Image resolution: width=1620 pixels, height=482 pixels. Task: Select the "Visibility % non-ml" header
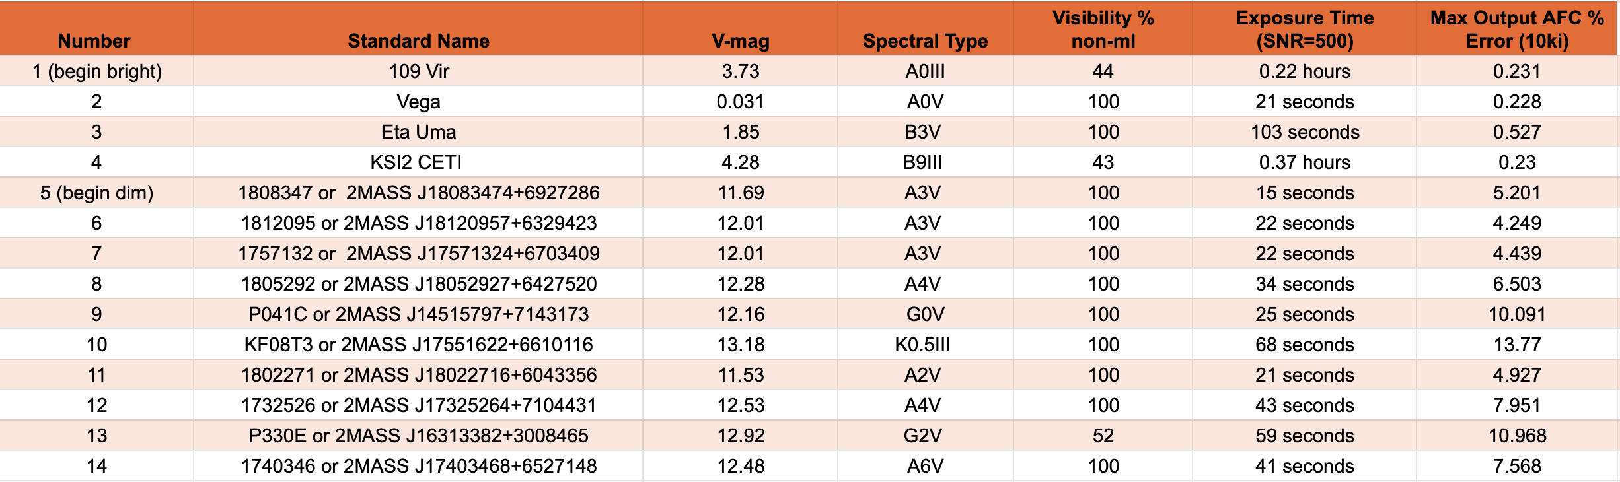(1103, 30)
